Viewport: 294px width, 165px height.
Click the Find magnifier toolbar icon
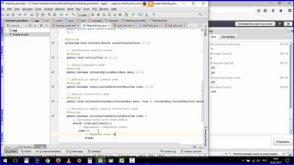[x=49, y=15]
